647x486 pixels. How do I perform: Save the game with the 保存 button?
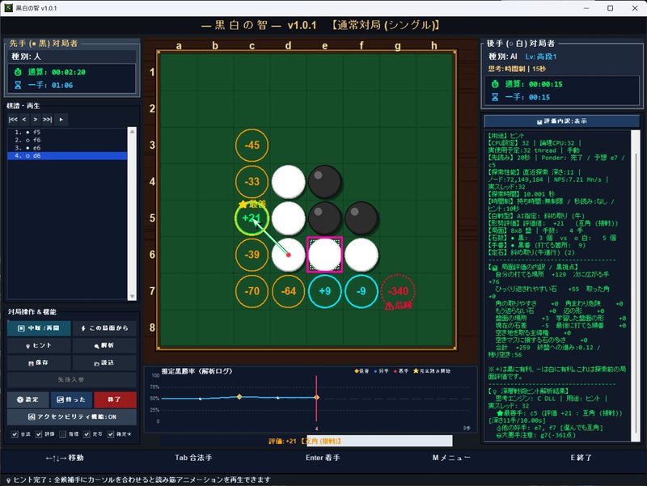point(39,362)
